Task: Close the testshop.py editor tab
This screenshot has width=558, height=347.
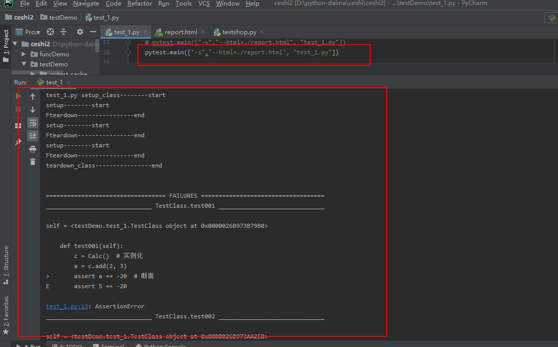Action: point(262,32)
